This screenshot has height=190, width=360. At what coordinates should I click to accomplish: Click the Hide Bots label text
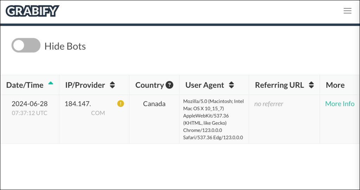tap(65, 46)
